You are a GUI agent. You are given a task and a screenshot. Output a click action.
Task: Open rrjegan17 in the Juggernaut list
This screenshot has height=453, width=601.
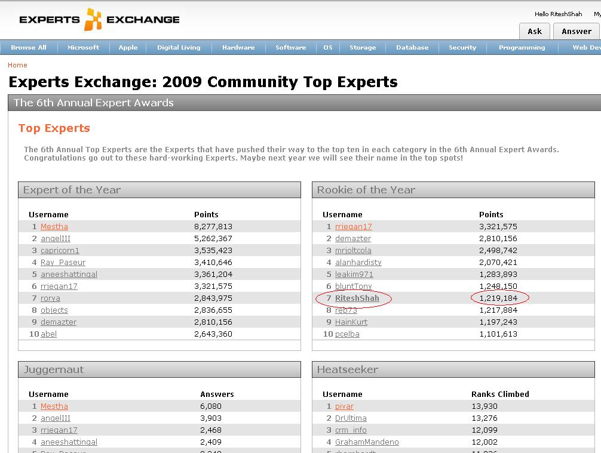pyautogui.click(x=59, y=430)
